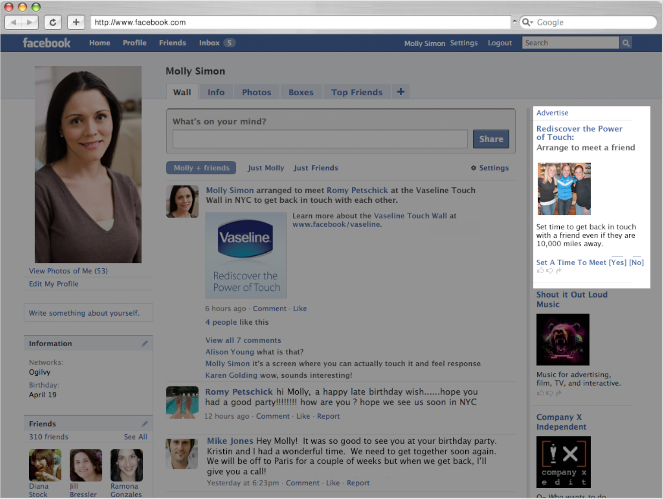Open View Photos of Me (53)
663x499 pixels.
[68, 271]
